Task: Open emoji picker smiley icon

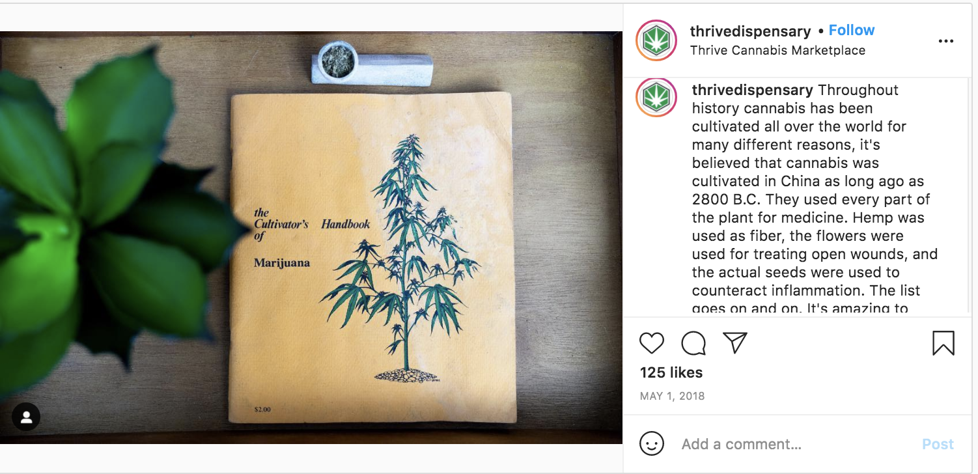Action: 652,444
